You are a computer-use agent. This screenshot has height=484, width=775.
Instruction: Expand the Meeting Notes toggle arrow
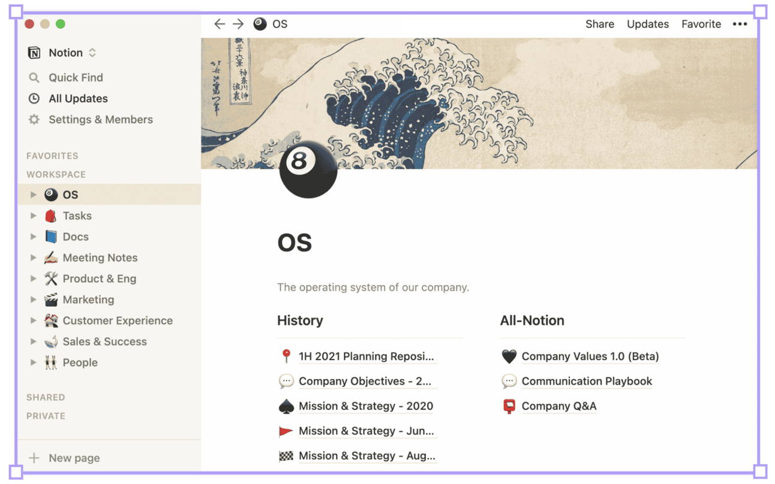(x=34, y=258)
